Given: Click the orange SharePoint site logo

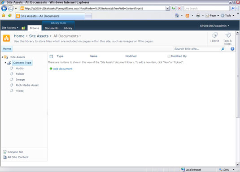Looking at the screenshot, I should pos(6,38).
